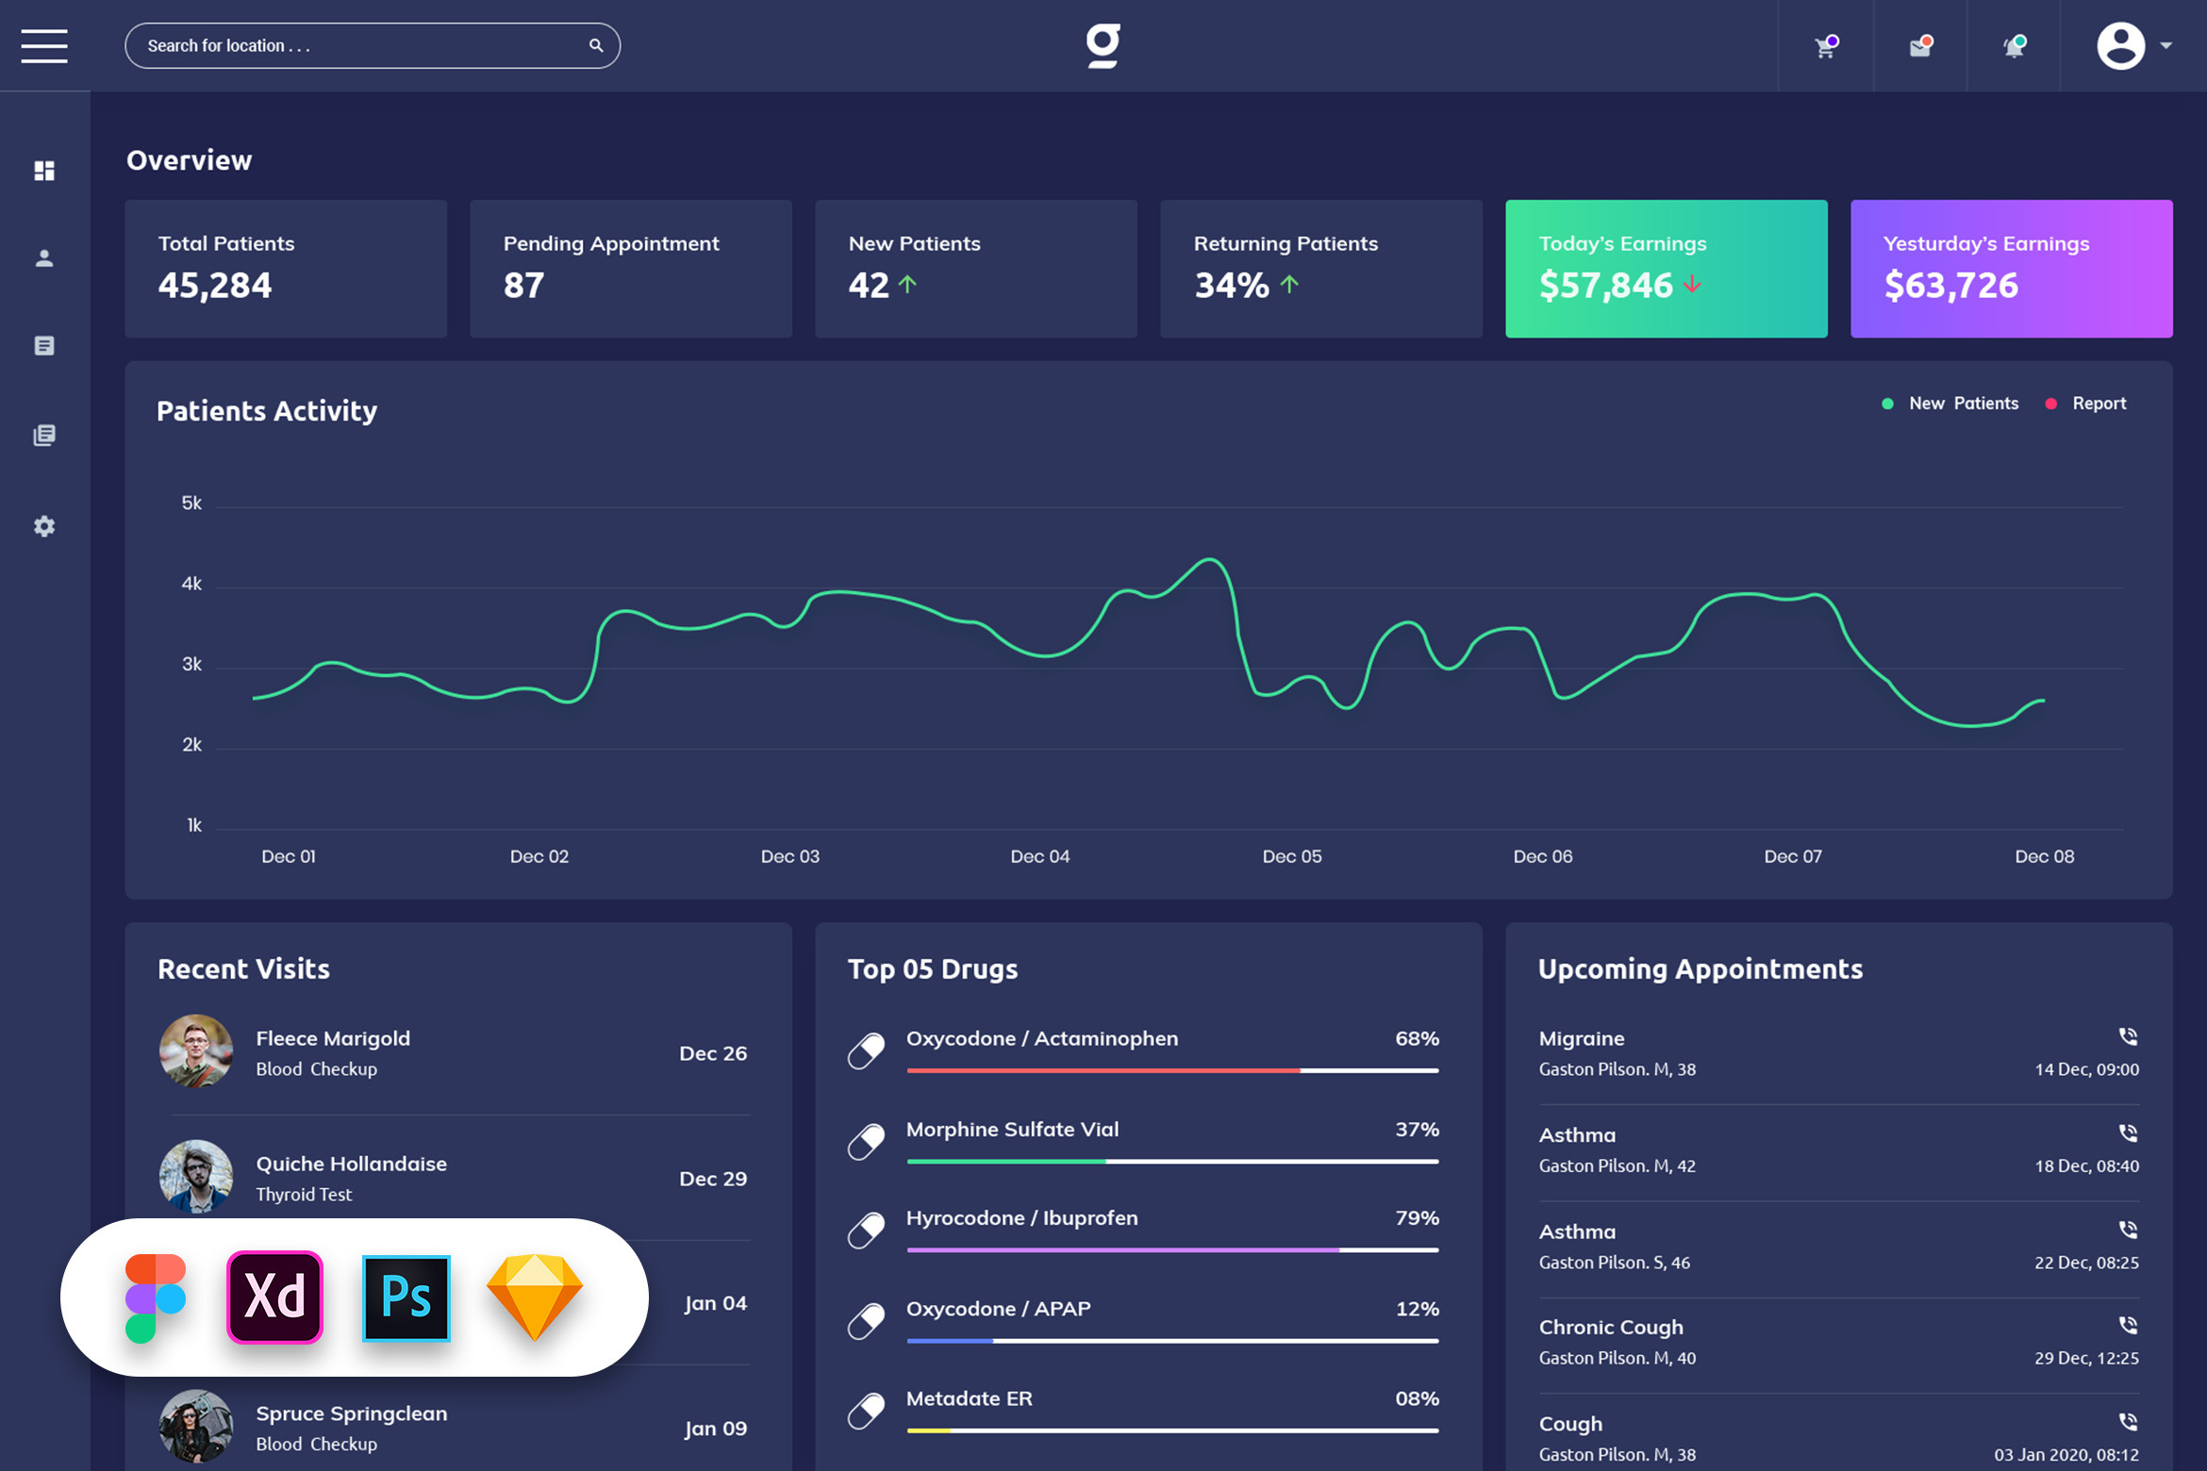Type in the Search for location field
This screenshot has height=1471, width=2207.
coord(358,45)
